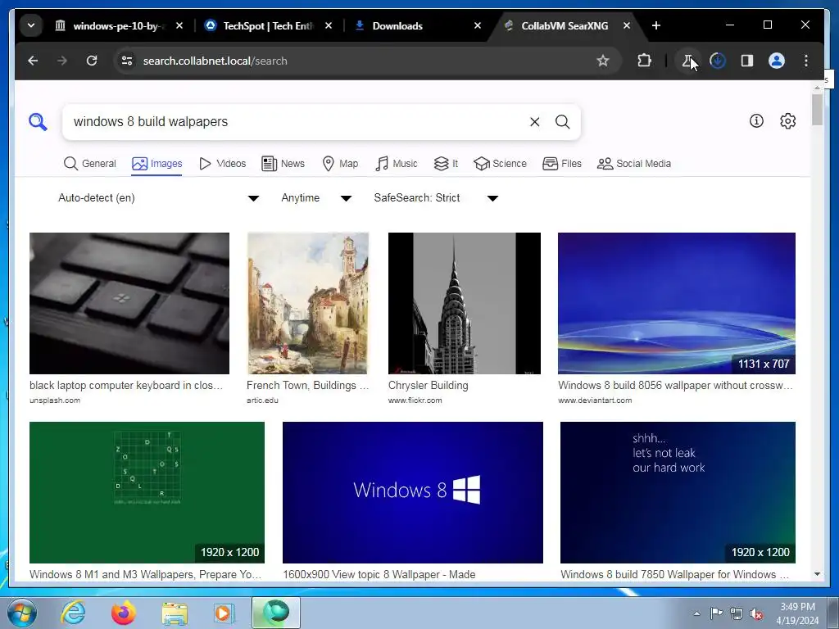Open the profile avatar menu
Image resolution: width=839 pixels, height=629 pixels.
(777, 61)
